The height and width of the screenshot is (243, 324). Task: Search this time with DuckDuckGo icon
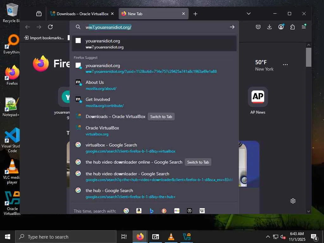(164, 210)
